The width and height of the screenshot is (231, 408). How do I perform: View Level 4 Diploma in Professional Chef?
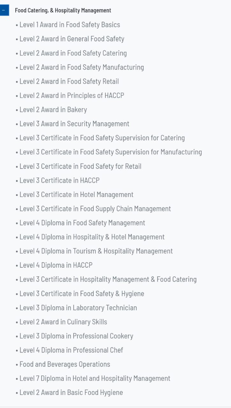(x=71, y=350)
